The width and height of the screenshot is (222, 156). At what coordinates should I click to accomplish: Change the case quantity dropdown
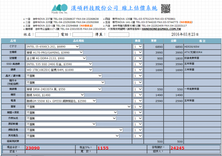(x=138, y=95)
